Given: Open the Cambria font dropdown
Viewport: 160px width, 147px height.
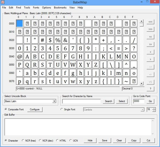Looking at the screenshot, I should coord(142,110).
